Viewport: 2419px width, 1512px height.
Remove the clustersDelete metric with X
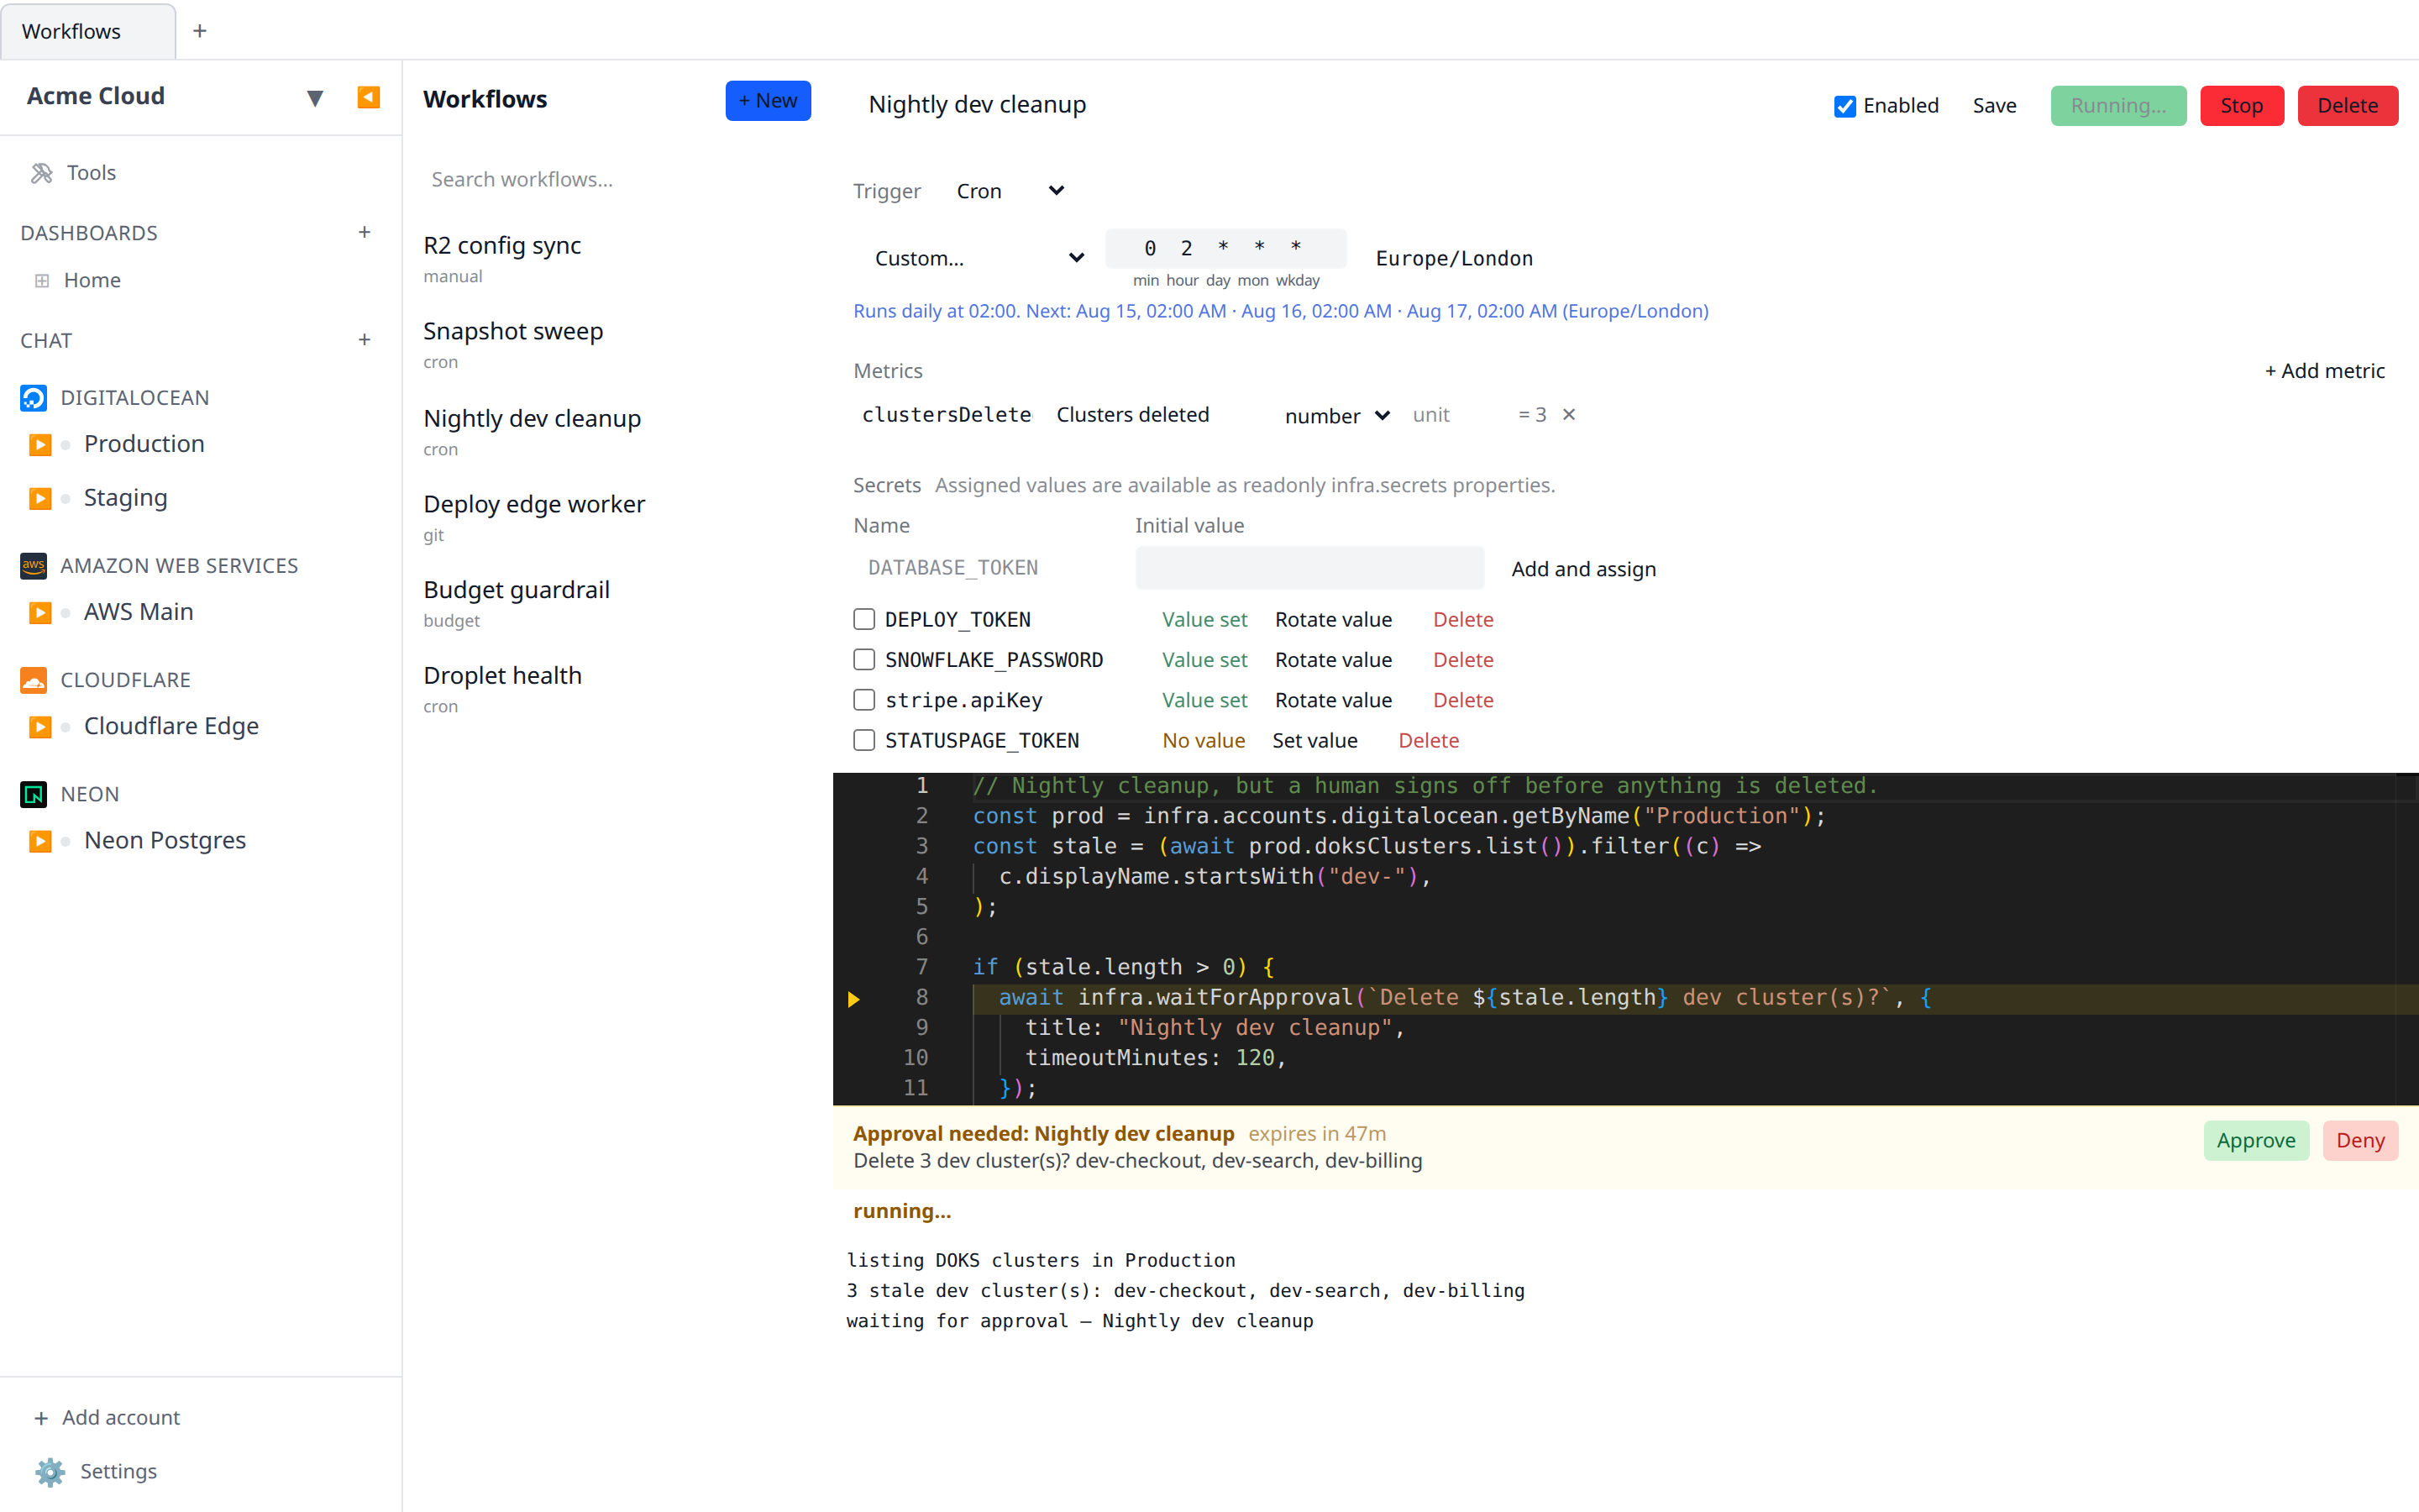coord(1569,415)
